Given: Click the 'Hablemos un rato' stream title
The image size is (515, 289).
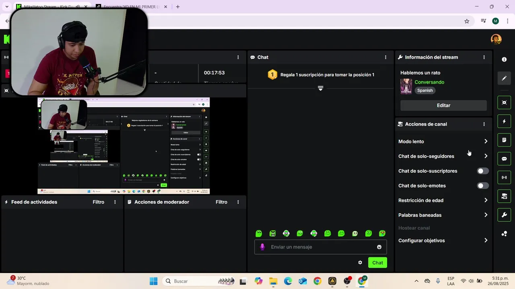Looking at the screenshot, I should pyautogui.click(x=420, y=73).
